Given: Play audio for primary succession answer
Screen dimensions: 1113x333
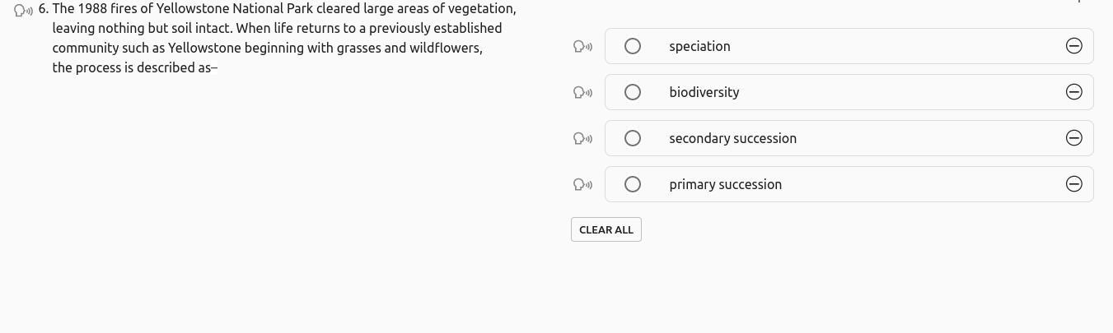Looking at the screenshot, I should click(582, 185).
